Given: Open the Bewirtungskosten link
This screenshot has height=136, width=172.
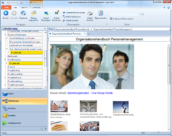Looking at the screenshot, I should [78, 93].
